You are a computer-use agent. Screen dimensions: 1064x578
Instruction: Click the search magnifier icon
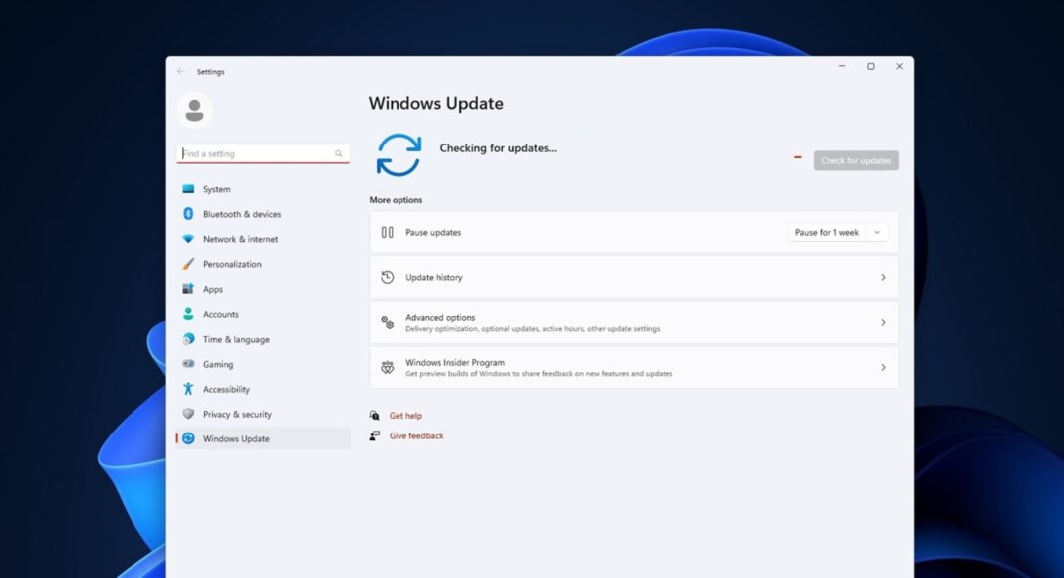338,154
